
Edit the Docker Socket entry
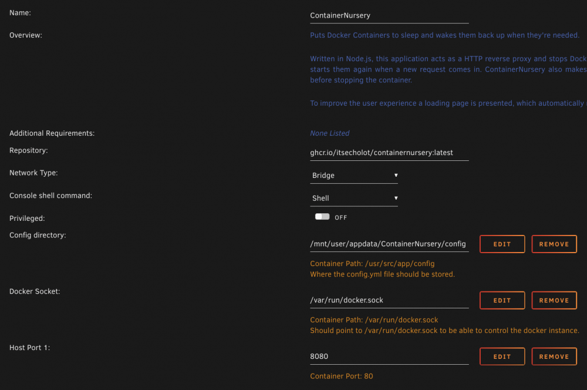tap(502, 301)
